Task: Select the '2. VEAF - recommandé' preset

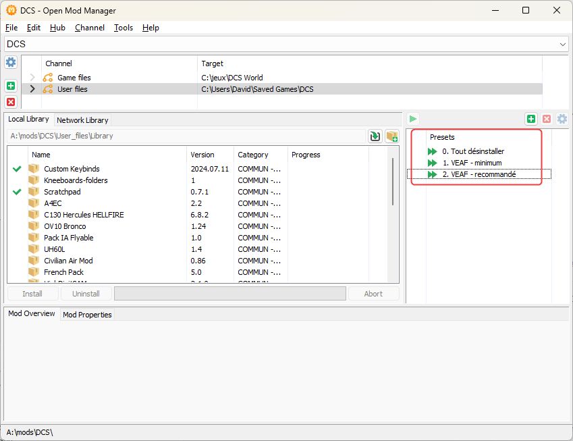Action: click(x=478, y=174)
